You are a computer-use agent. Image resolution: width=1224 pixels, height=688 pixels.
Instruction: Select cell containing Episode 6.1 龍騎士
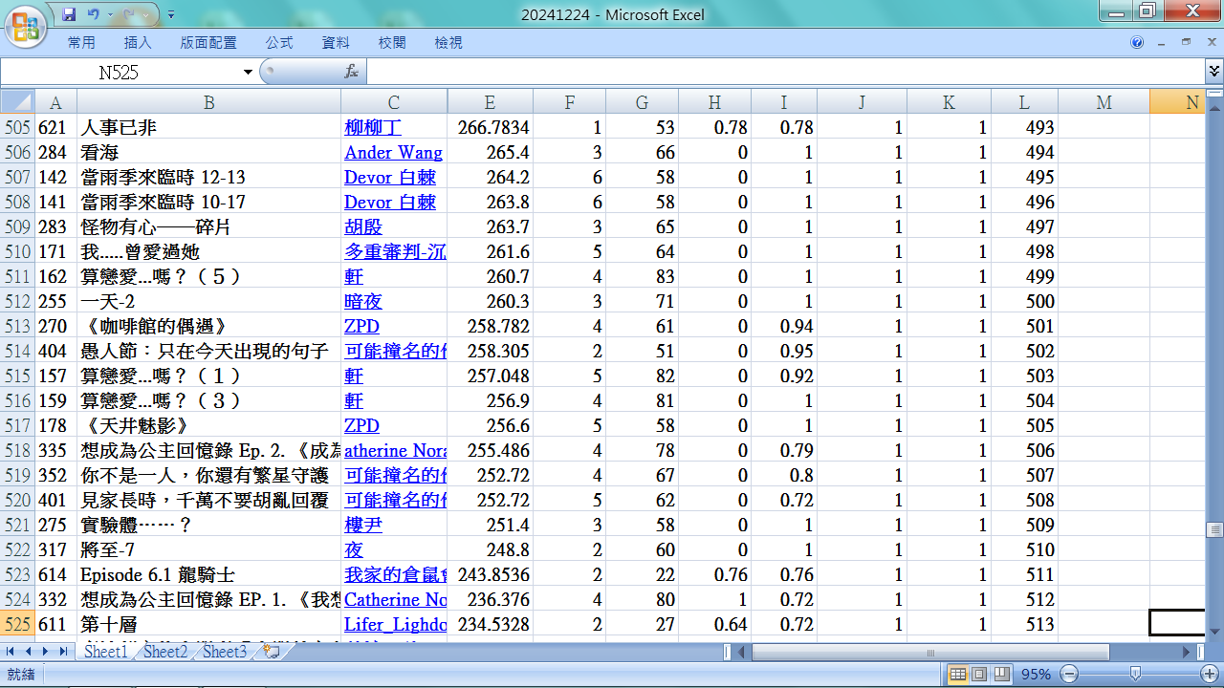(208, 574)
